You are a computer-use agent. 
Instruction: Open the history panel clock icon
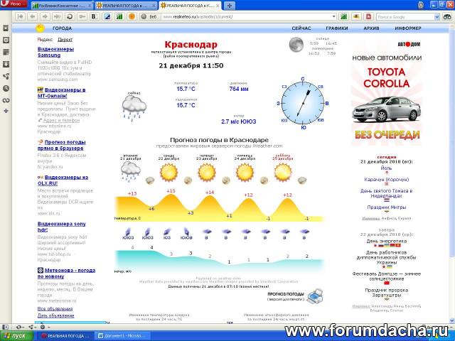(x=6, y=88)
